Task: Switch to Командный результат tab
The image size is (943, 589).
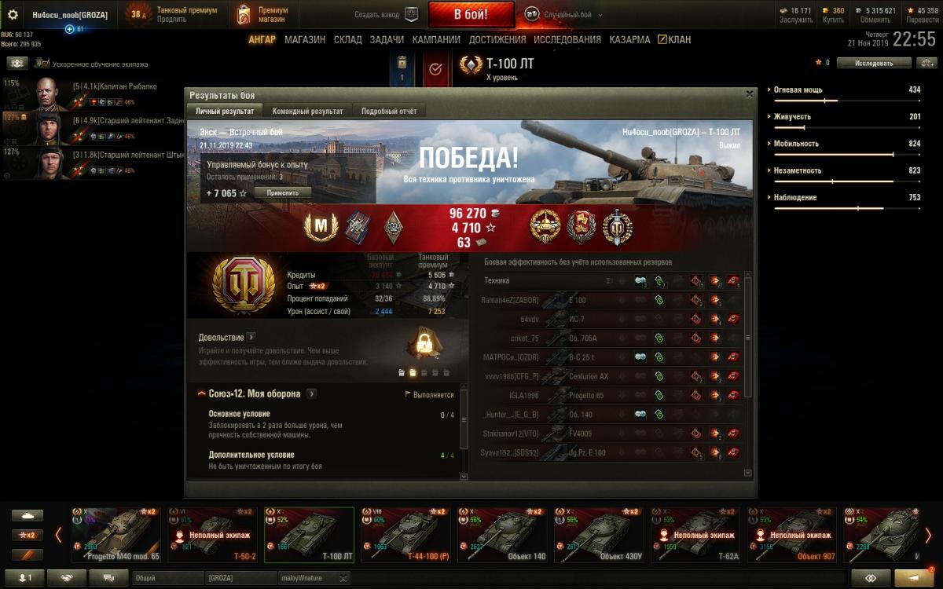Action: [307, 112]
